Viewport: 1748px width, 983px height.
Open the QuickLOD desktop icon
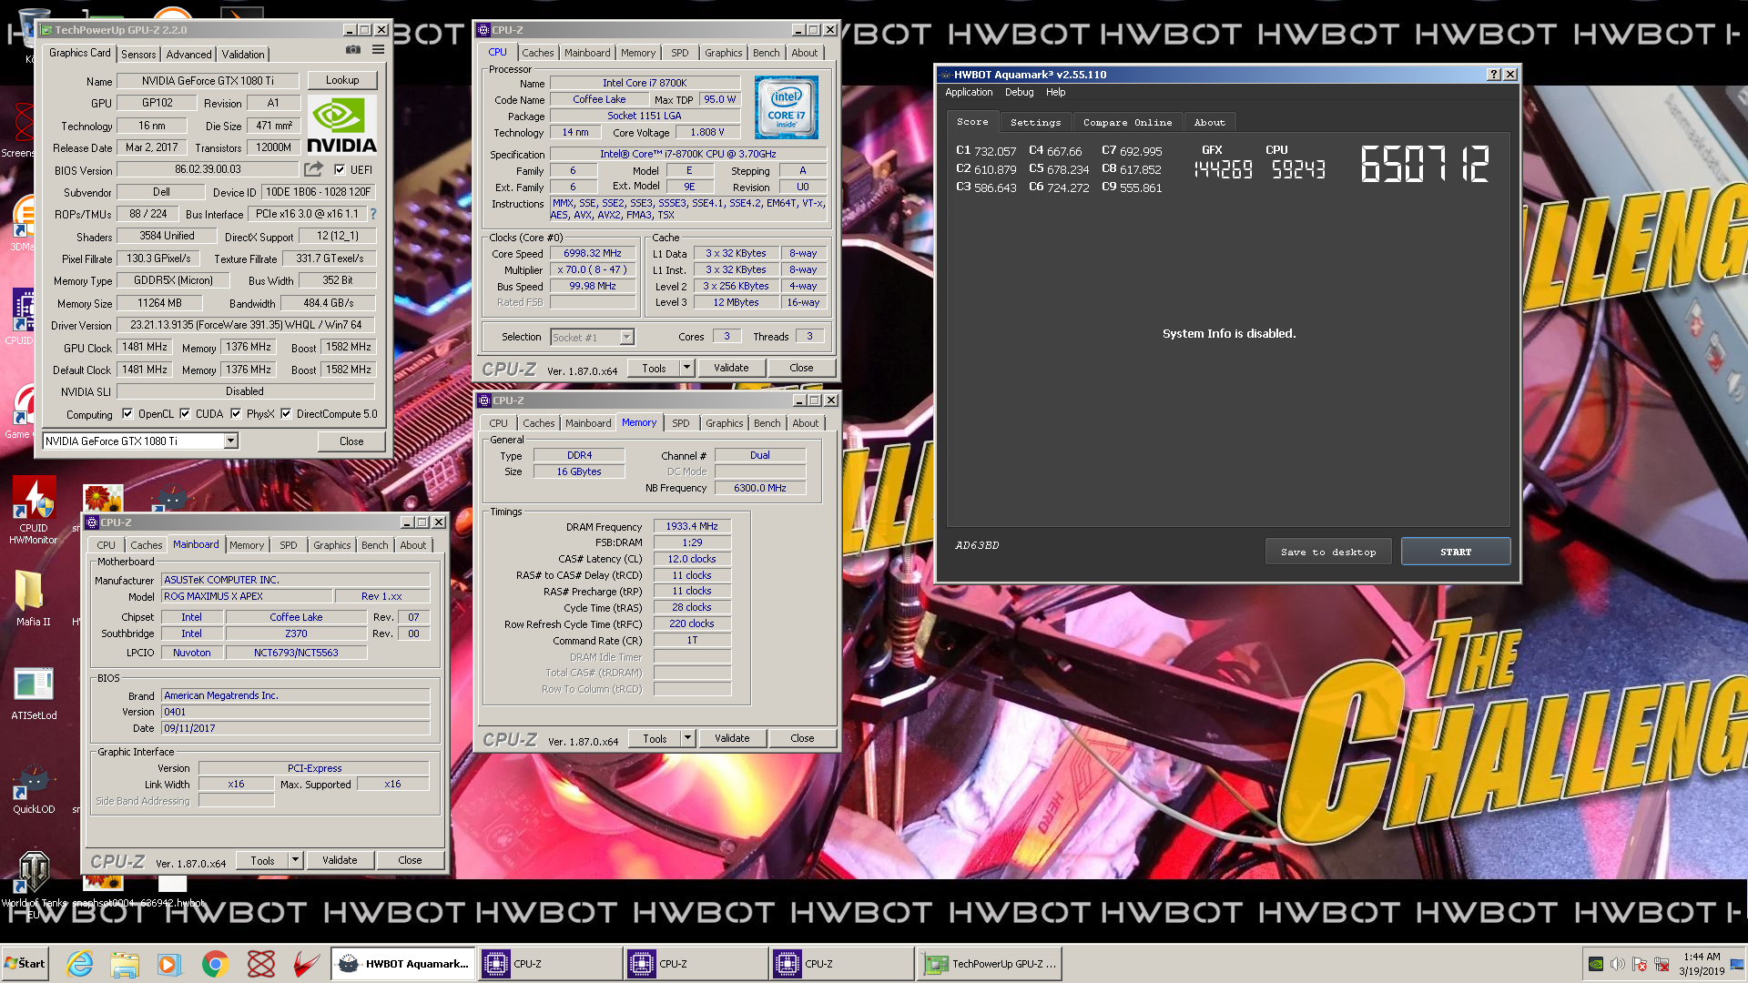[34, 787]
